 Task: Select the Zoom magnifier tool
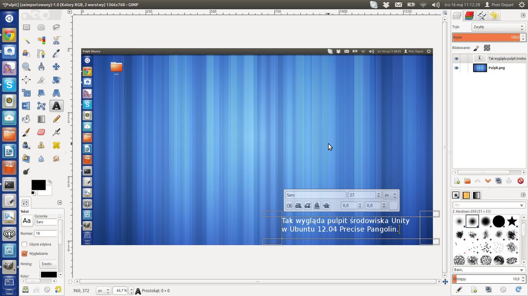26,67
